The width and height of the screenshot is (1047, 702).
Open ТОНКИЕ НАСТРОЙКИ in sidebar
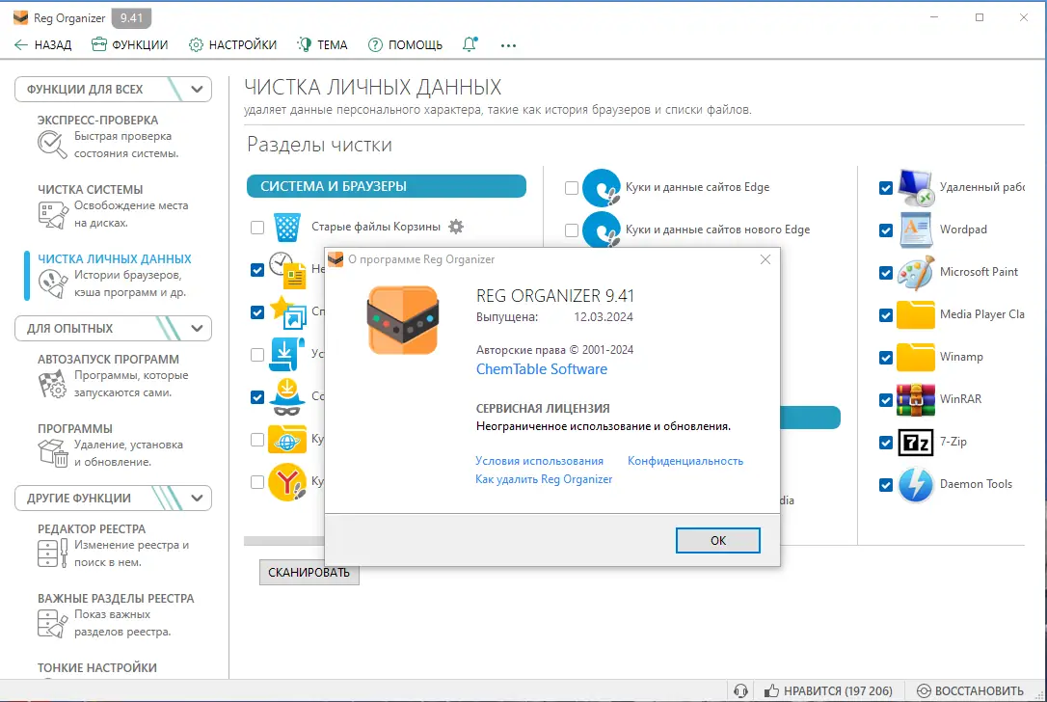(x=97, y=667)
